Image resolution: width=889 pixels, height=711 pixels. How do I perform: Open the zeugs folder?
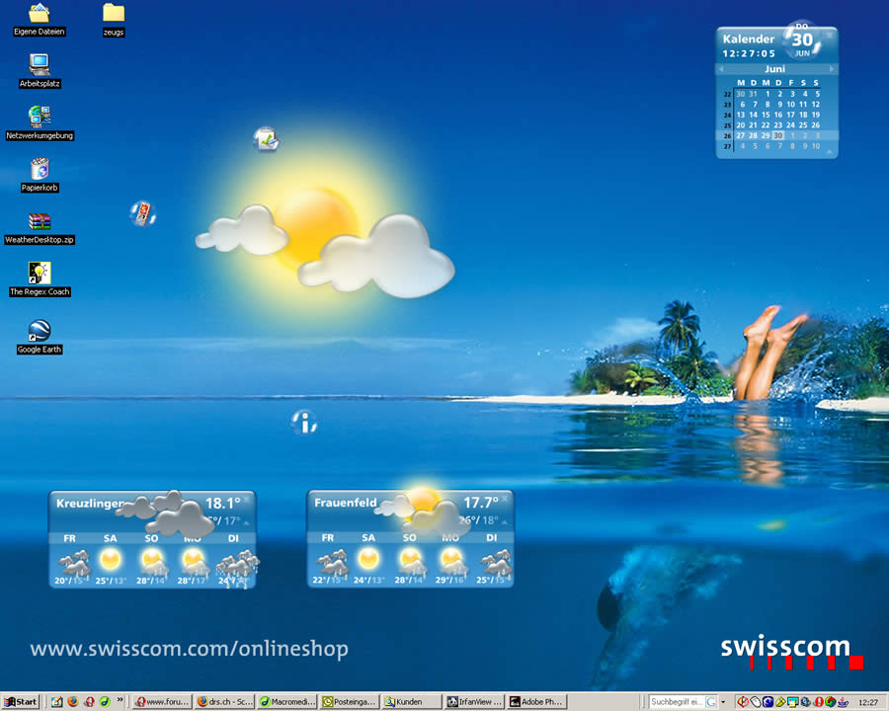point(114,13)
